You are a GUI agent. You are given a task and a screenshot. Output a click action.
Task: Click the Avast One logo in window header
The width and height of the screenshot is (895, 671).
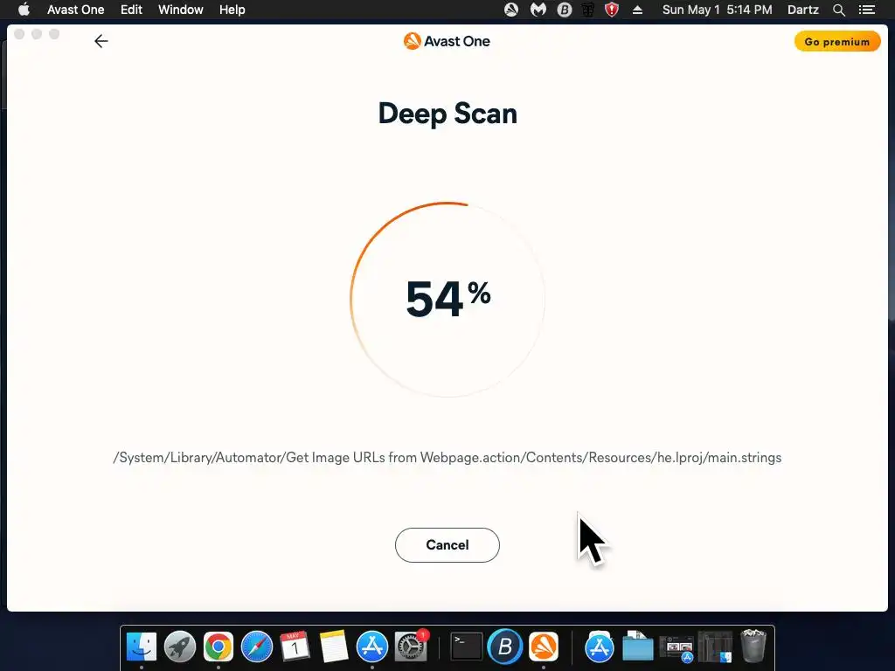click(x=447, y=41)
